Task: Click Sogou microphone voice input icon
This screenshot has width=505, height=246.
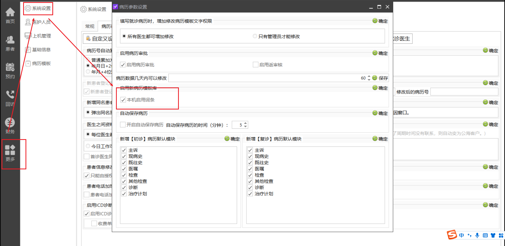Action: (477, 235)
